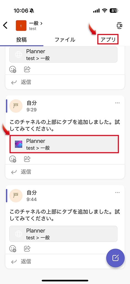Tap the back arrow icon
Screen dimensions: 130x284
(6, 25)
